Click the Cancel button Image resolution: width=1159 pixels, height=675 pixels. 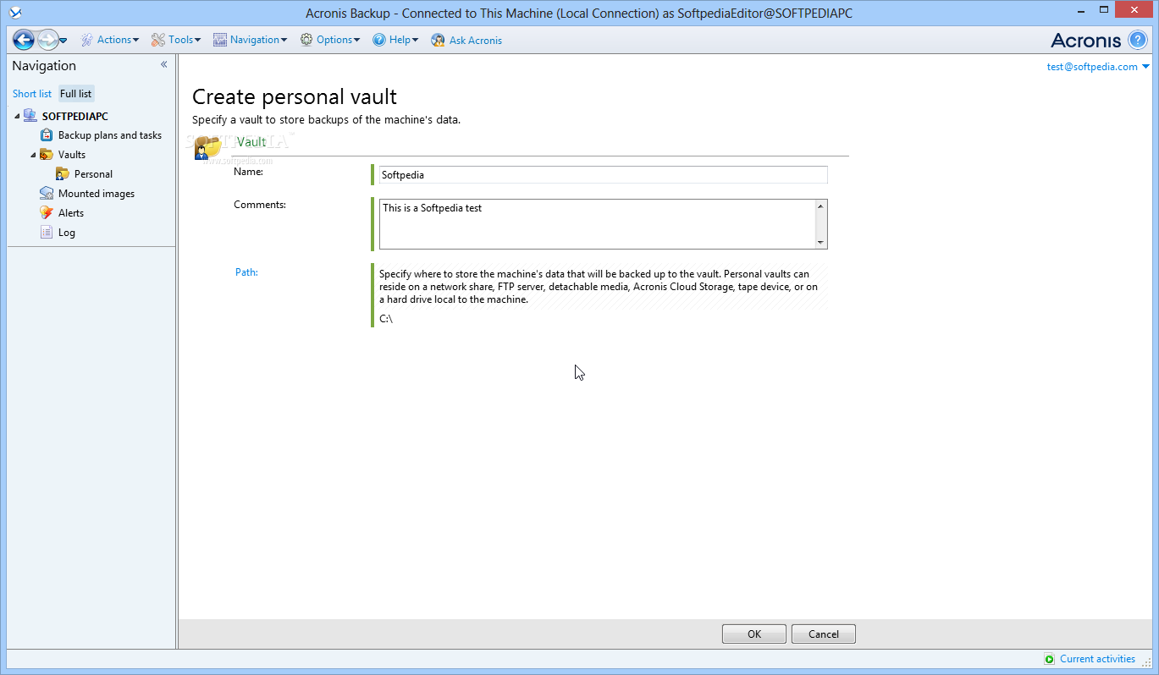824,634
